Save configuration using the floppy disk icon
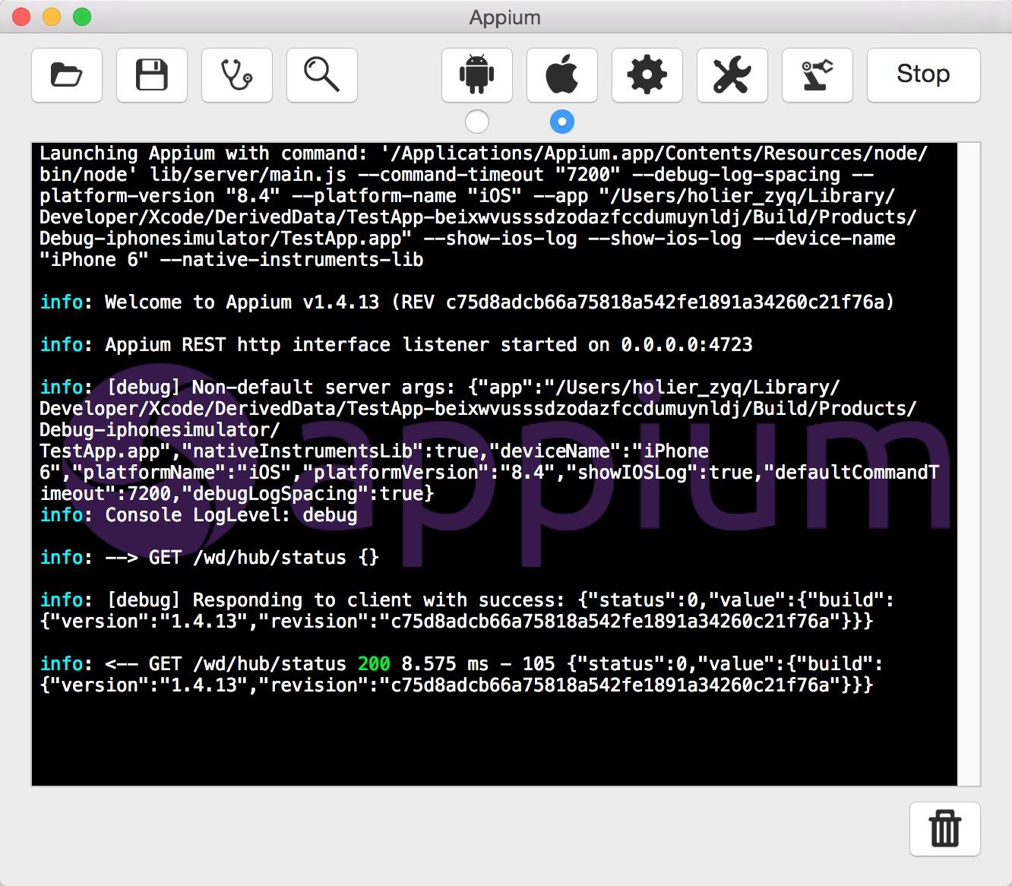Screen dimensions: 1012x886 click(152, 75)
